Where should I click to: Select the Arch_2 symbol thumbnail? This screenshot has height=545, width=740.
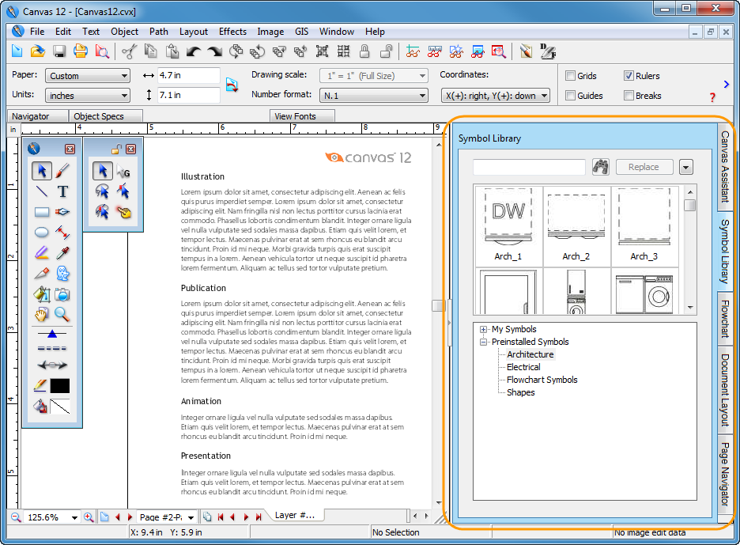point(576,225)
